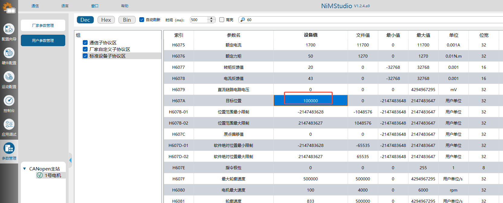Decrease refresh time with down arrow
The image size is (503, 203).
coord(211,21)
